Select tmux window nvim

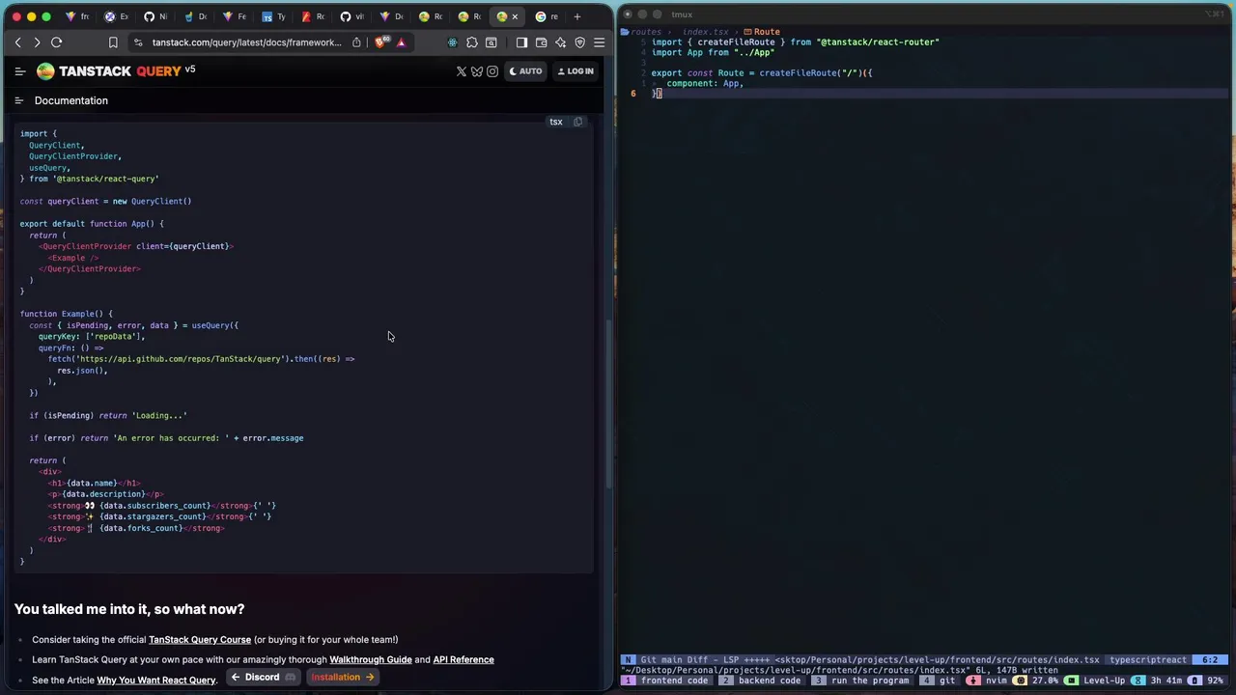point(988,681)
